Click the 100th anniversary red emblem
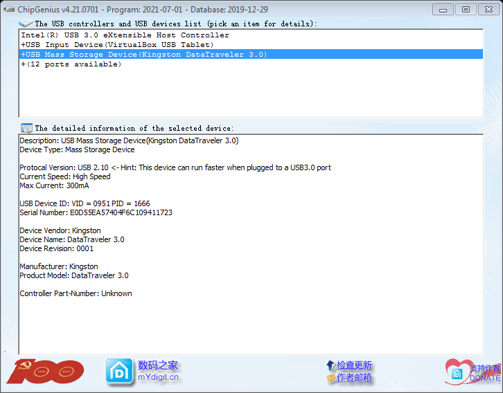 [45, 372]
